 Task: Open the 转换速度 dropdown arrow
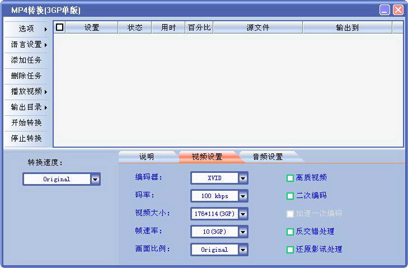[x=95, y=179]
